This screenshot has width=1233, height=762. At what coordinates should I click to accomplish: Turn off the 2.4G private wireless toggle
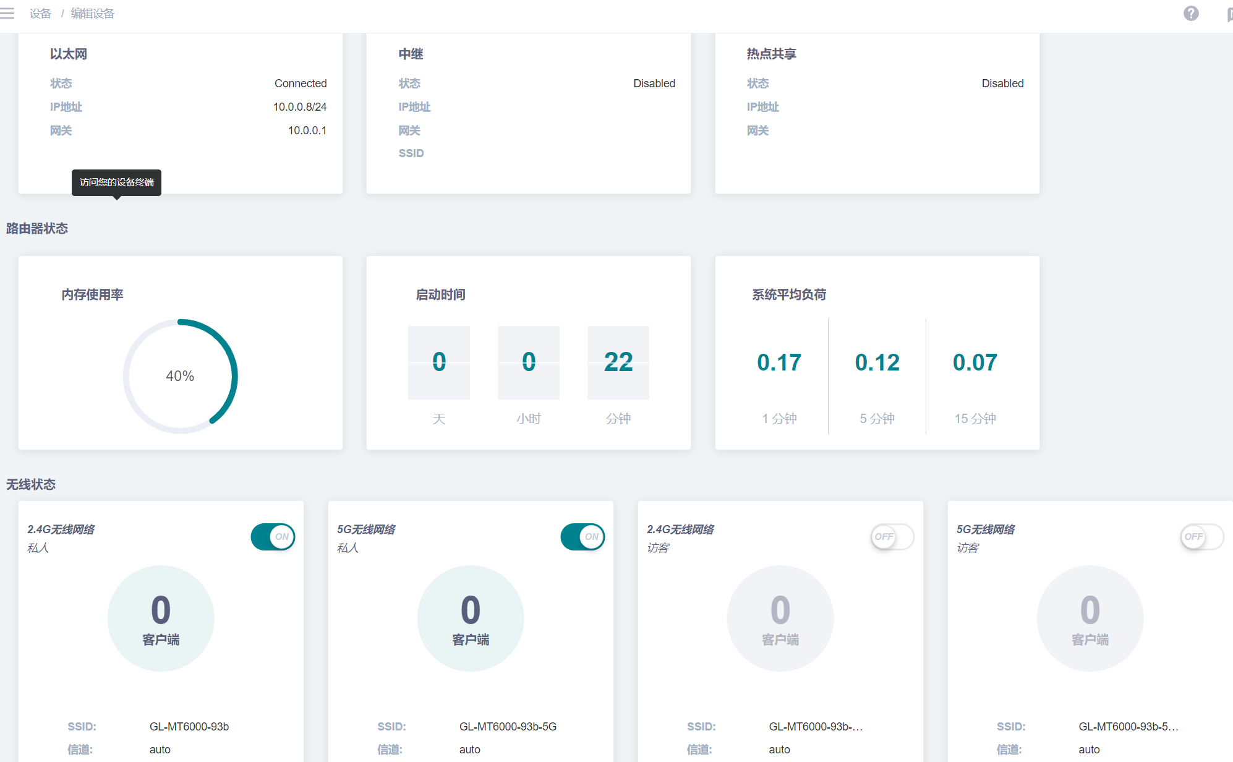[273, 536]
